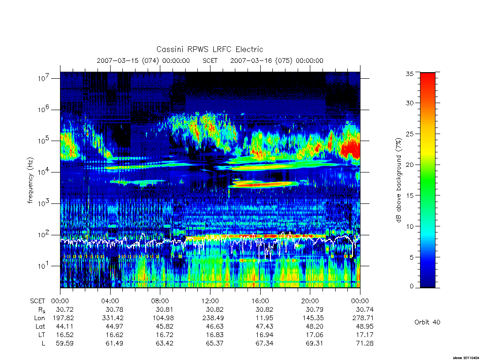Click the LT value 17.06
This screenshot has height=360, width=480.
coord(315,335)
